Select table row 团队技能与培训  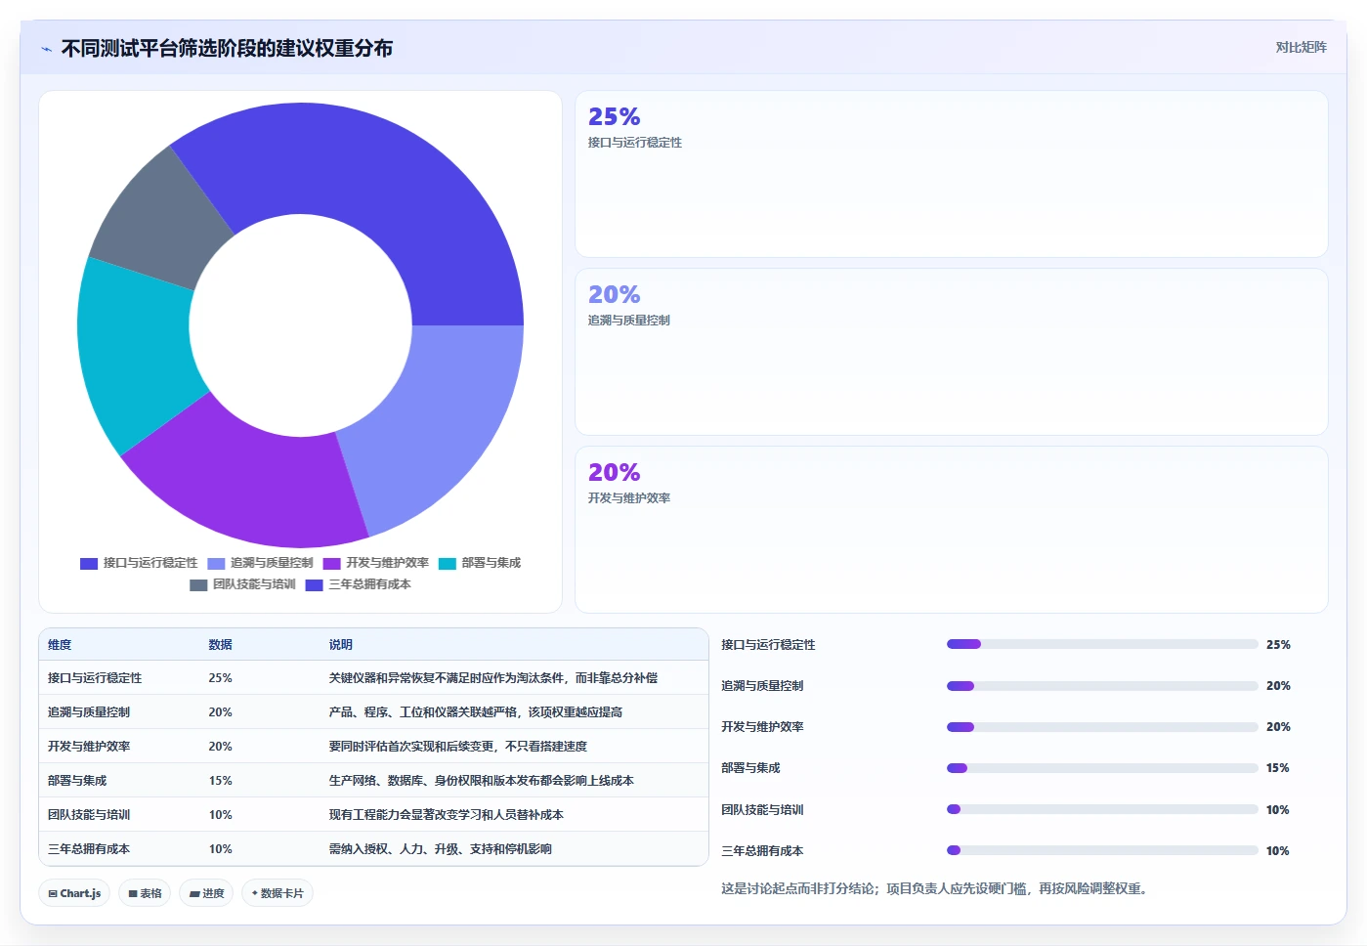pyautogui.click(x=373, y=814)
